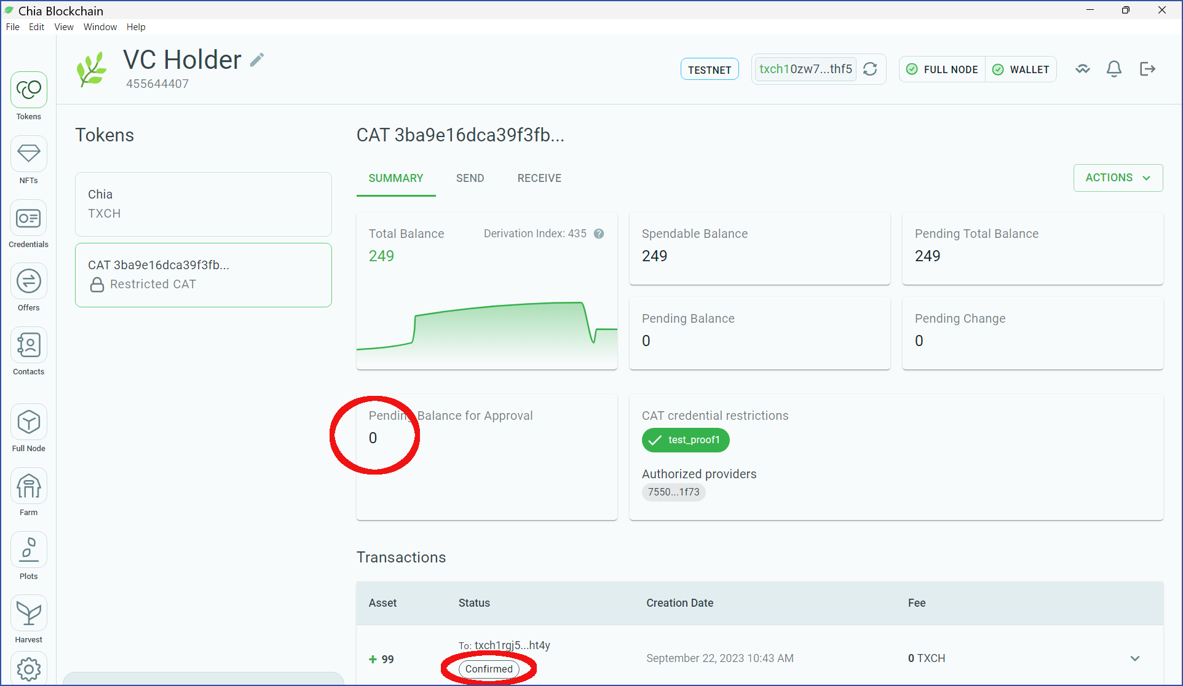Click the Creation Date column header
This screenshot has width=1183, height=686.
point(679,603)
